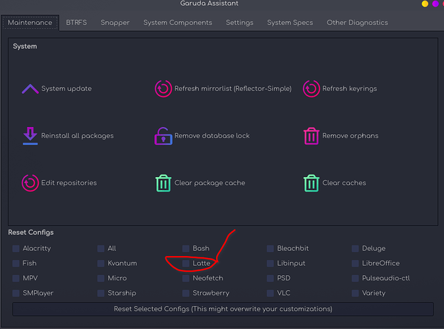Open the System Specs tab
The image size is (444, 329).
pos(290,22)
